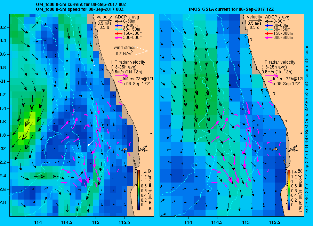This screenshot has width=313, height=226.
Task: Click 'HF radar velocity' label in right panel
Action: (x=279, y=62)
